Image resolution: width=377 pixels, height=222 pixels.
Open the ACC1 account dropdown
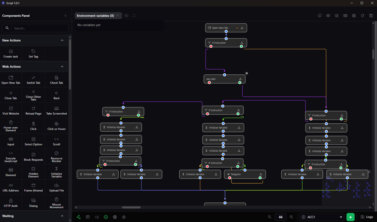(x=323, y=217)
